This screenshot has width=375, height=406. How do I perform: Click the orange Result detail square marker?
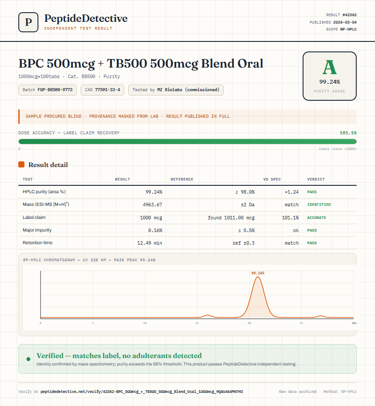pos(21,164)
